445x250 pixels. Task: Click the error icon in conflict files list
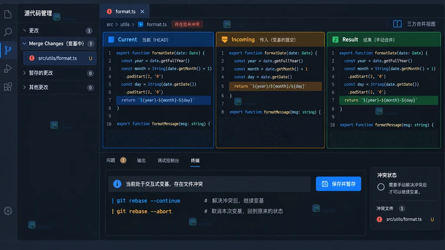click(379, 219)
